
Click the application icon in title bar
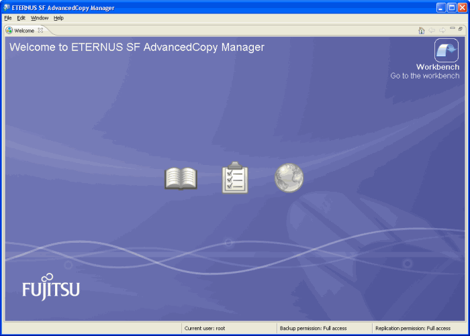[x=6, y=7]
